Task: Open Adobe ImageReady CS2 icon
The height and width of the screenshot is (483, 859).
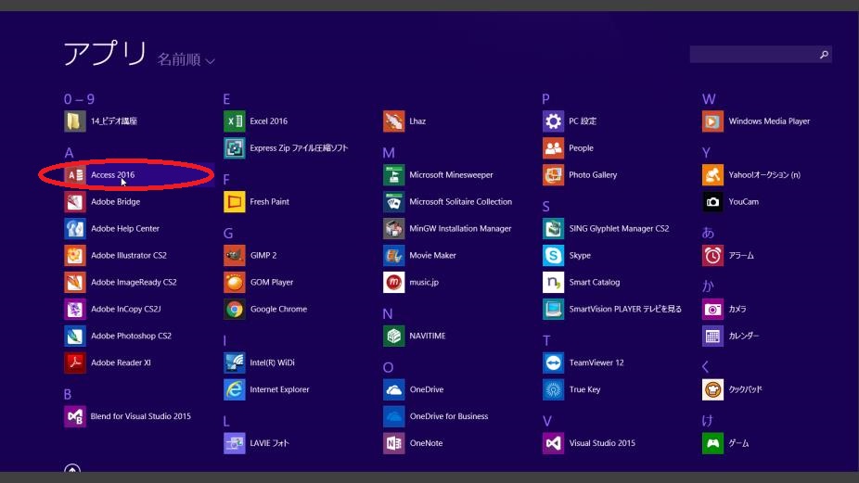Action: (x=74, y=282)
